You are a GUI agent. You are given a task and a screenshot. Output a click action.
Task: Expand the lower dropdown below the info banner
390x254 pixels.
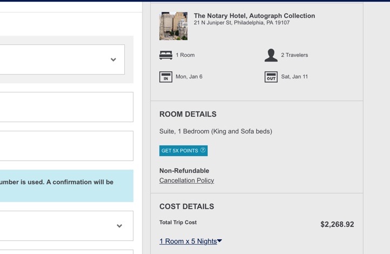point(119,226)
